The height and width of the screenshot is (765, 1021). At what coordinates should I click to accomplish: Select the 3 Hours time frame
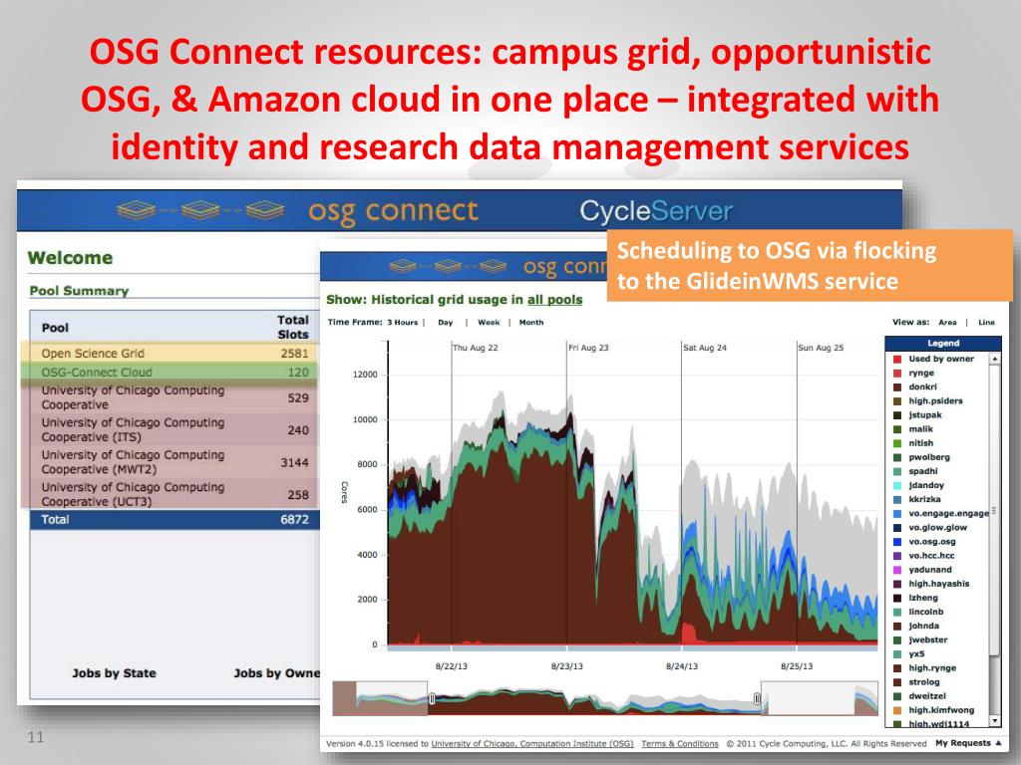[402, 323]
